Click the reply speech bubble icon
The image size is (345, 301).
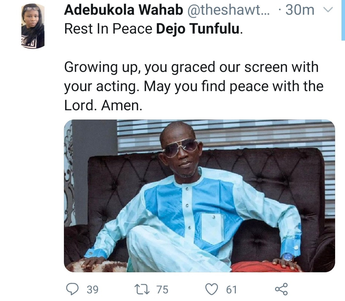point(72,289)
